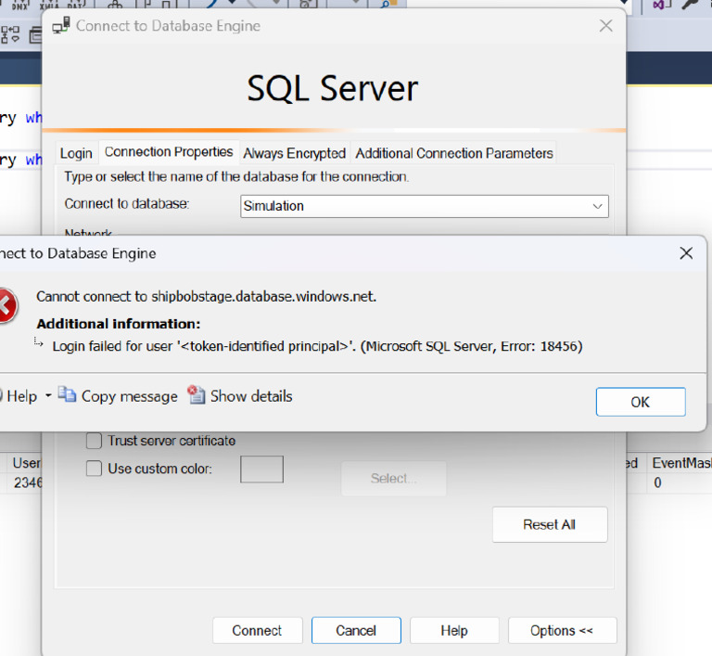Click the Reset All button
712x656 pixels.
[549, 524]
